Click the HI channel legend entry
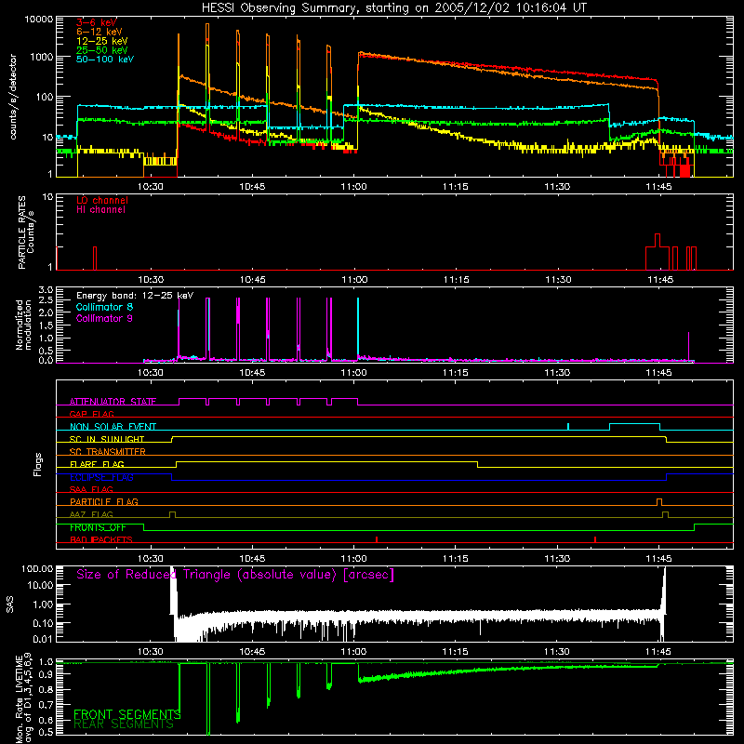 pyautogui.click(x=100, y=210)
